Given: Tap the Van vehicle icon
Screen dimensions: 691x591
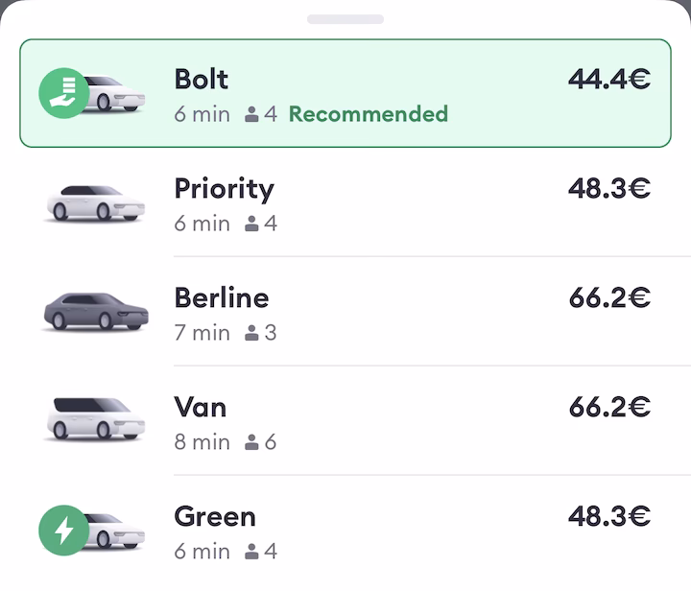Looking at the screenshot, I should pos(95,420).
